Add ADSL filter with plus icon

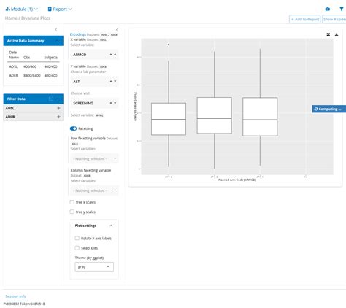click(x=58, y=108)
